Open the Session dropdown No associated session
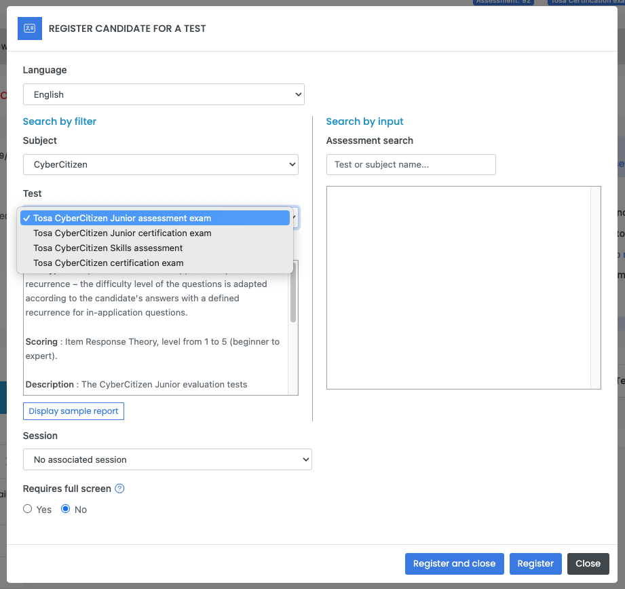This screenshot has height=589, width=625. point(168,459)
